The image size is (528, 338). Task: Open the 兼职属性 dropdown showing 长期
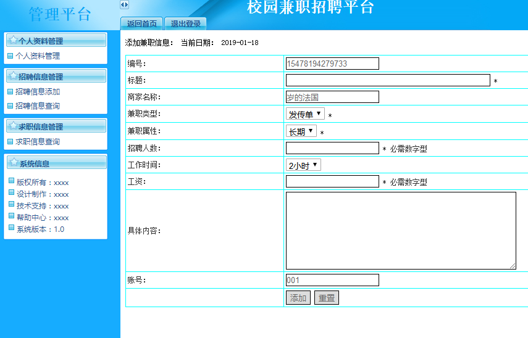click(x=301, y=131)
